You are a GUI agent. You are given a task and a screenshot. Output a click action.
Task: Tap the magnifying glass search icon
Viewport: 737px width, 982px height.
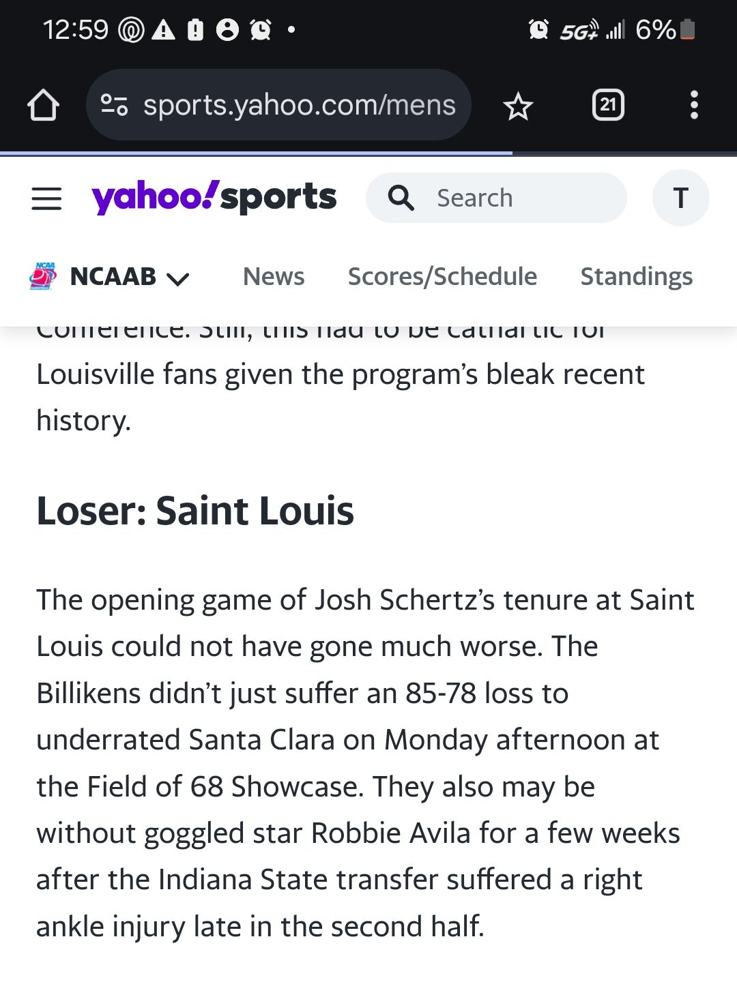click(401, 198)
